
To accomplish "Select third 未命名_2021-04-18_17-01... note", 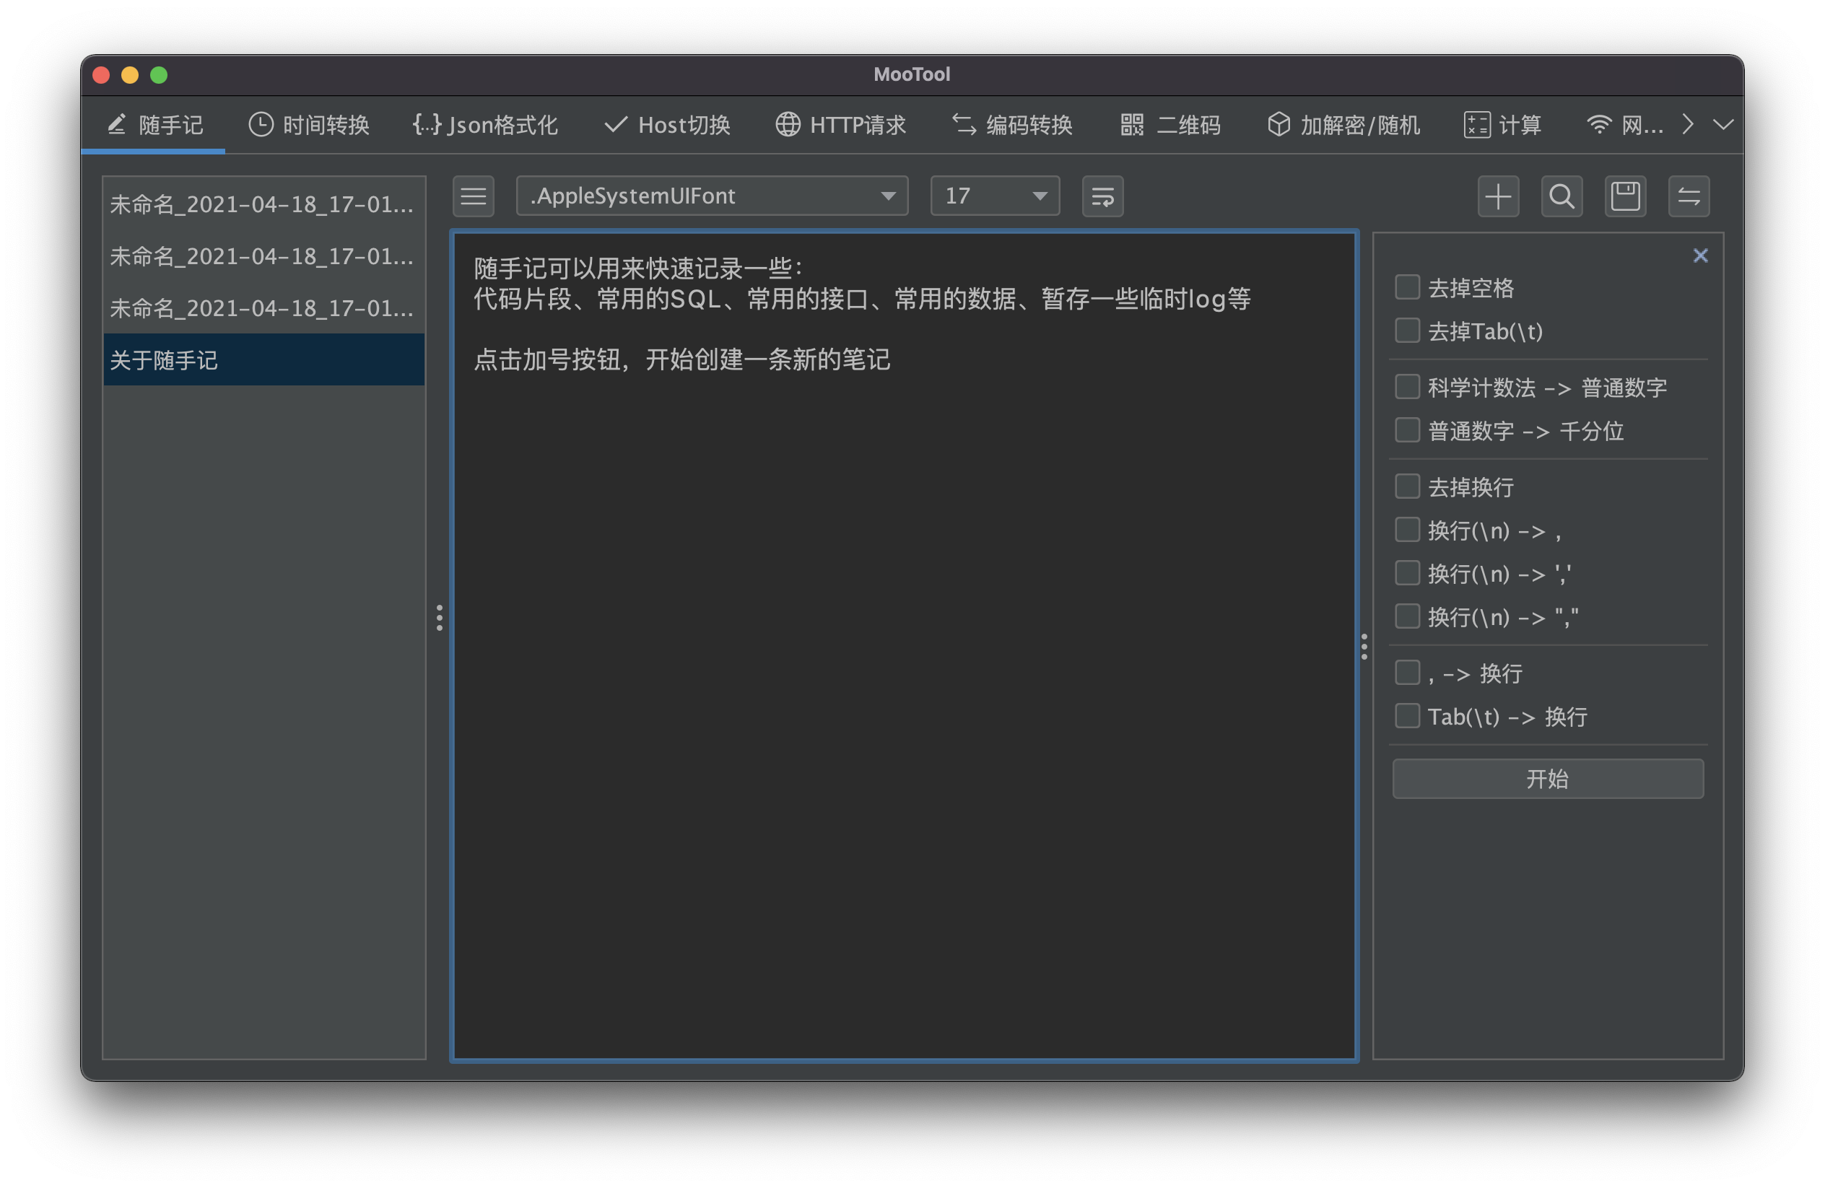I will click(x=263, y=308).
